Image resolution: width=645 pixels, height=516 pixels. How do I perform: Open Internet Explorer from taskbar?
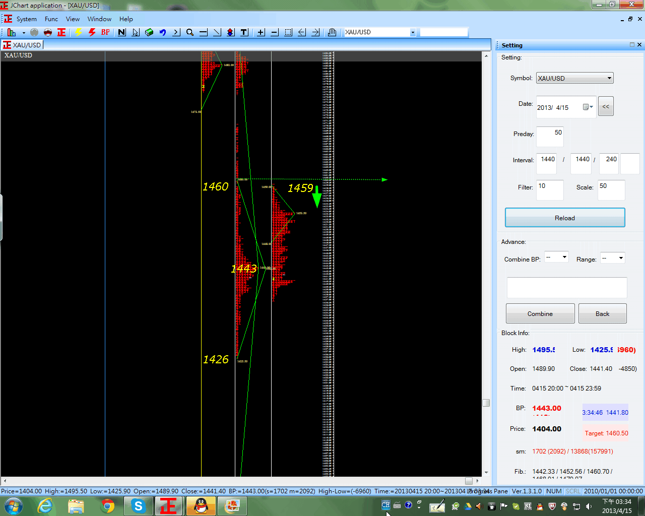pos(45,506)
